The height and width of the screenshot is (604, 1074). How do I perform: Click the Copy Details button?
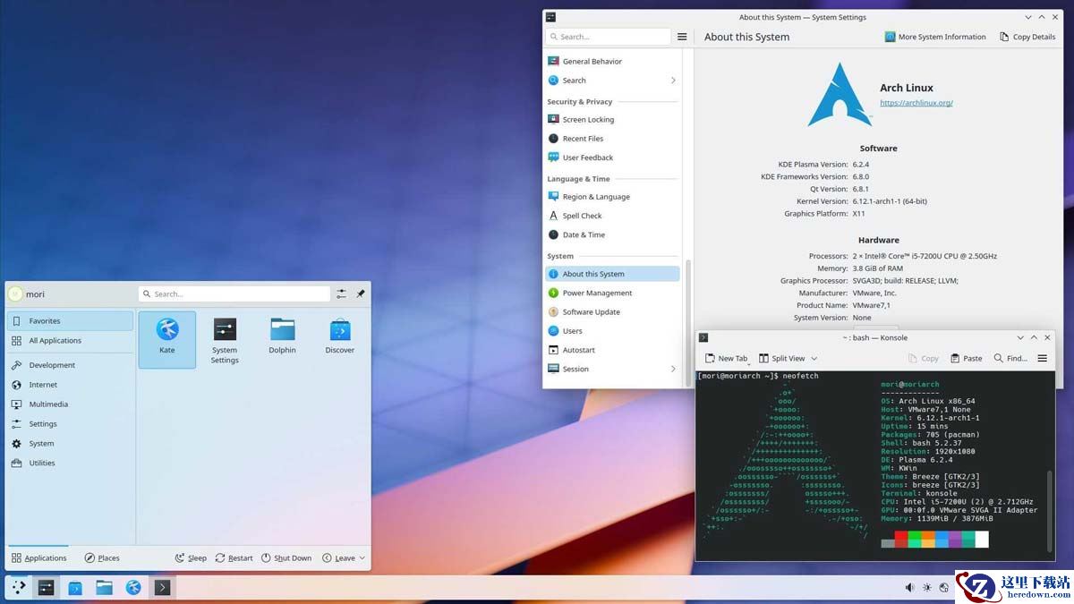pos(1027,37)
